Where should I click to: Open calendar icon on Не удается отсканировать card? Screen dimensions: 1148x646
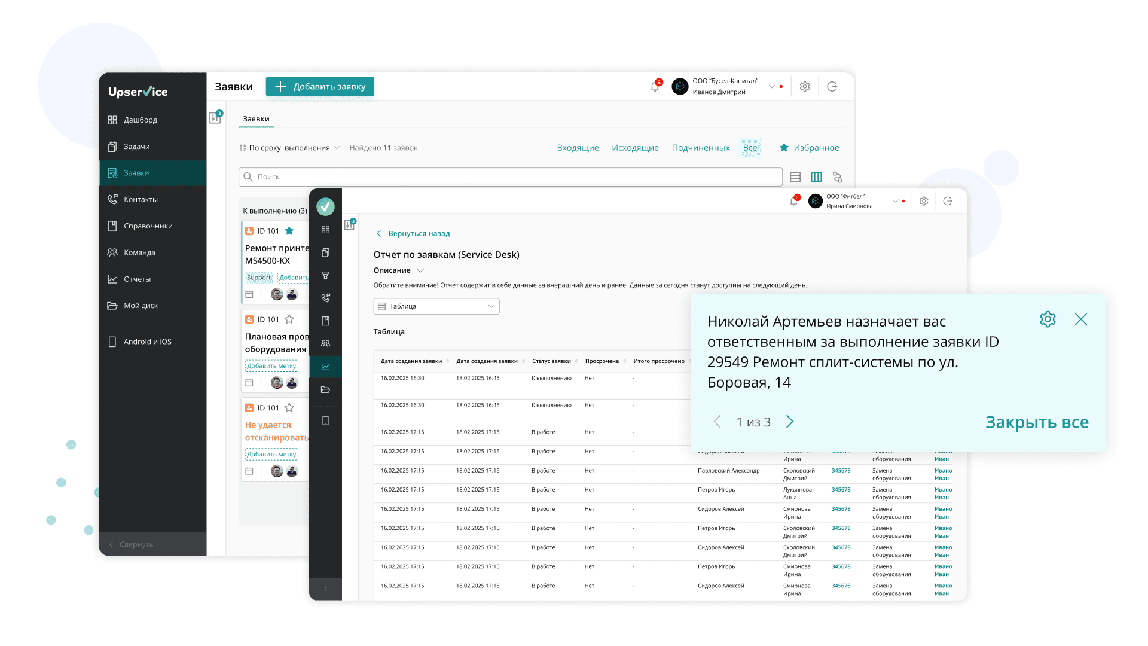pos(249,471)
